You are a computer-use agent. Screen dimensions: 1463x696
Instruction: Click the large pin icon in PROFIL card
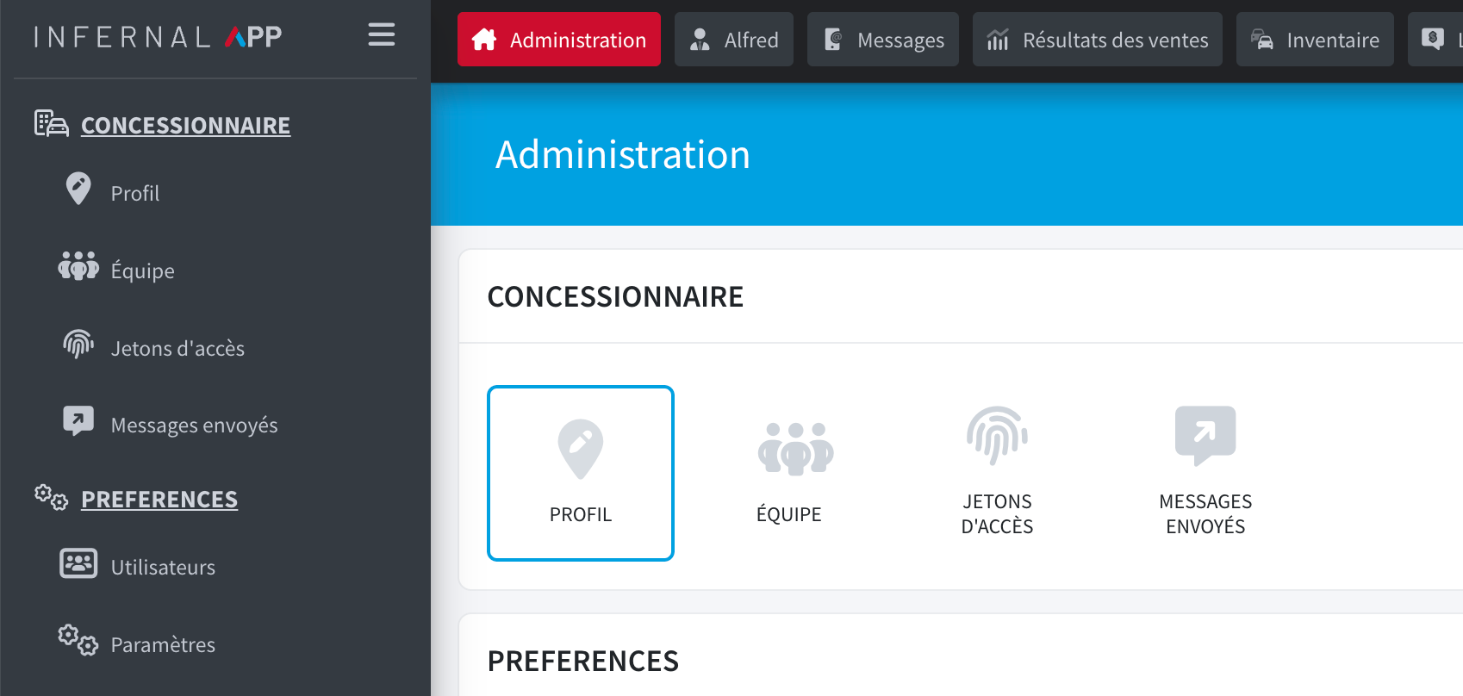pos(581,449)
